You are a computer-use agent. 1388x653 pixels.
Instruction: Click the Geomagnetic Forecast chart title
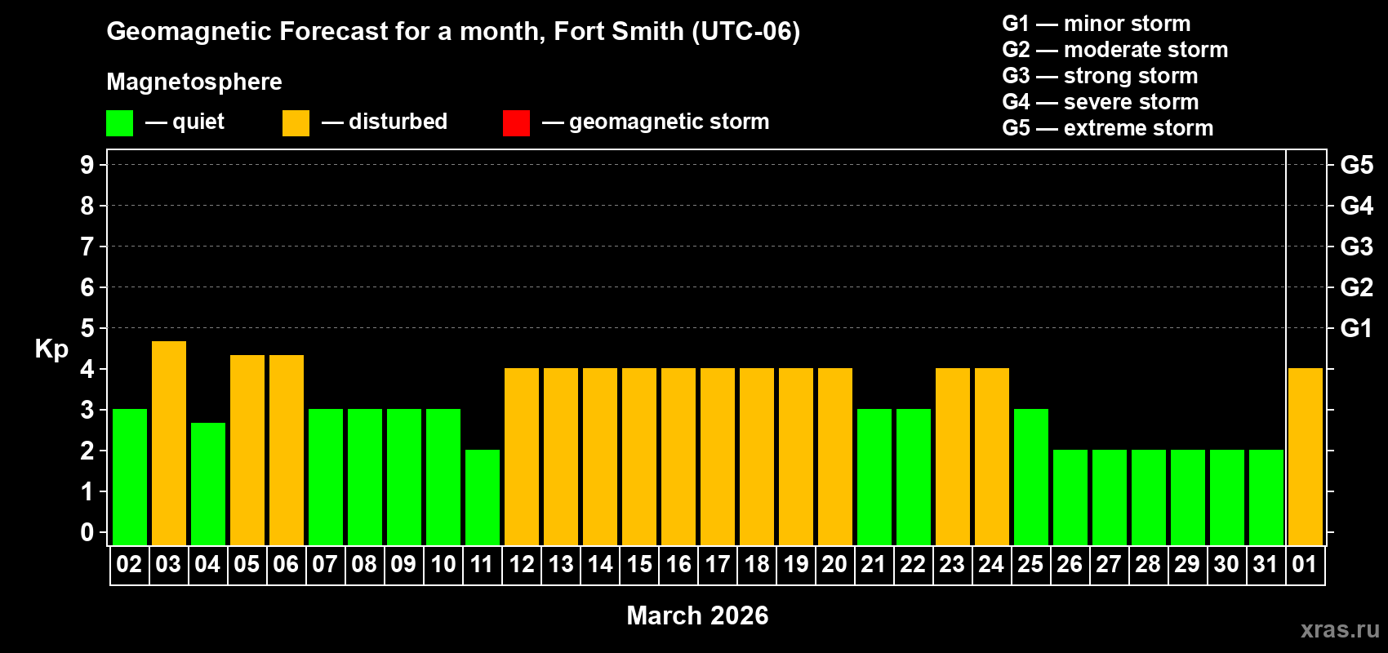pos(453,32)
